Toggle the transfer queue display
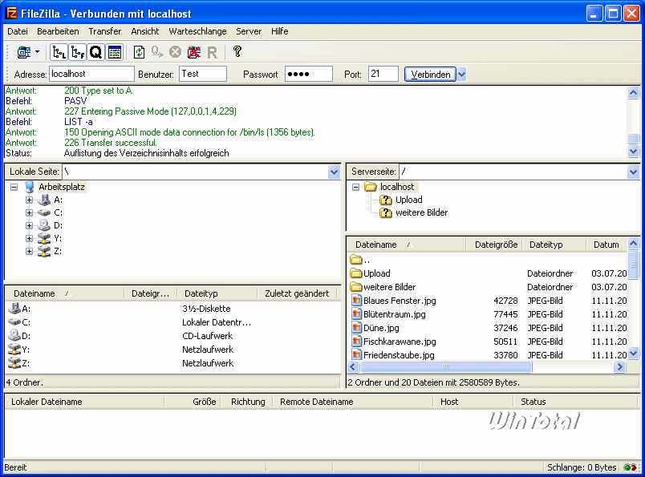Viewport: 645px width, 477px height. (95, 52)
